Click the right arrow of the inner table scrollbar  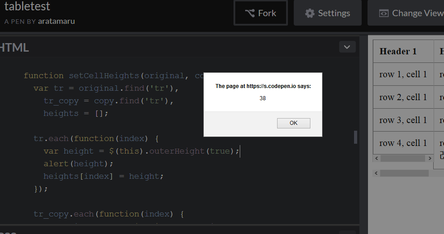coord(430,159)
